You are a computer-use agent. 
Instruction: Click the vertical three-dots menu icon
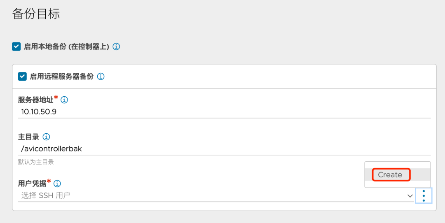424,195
